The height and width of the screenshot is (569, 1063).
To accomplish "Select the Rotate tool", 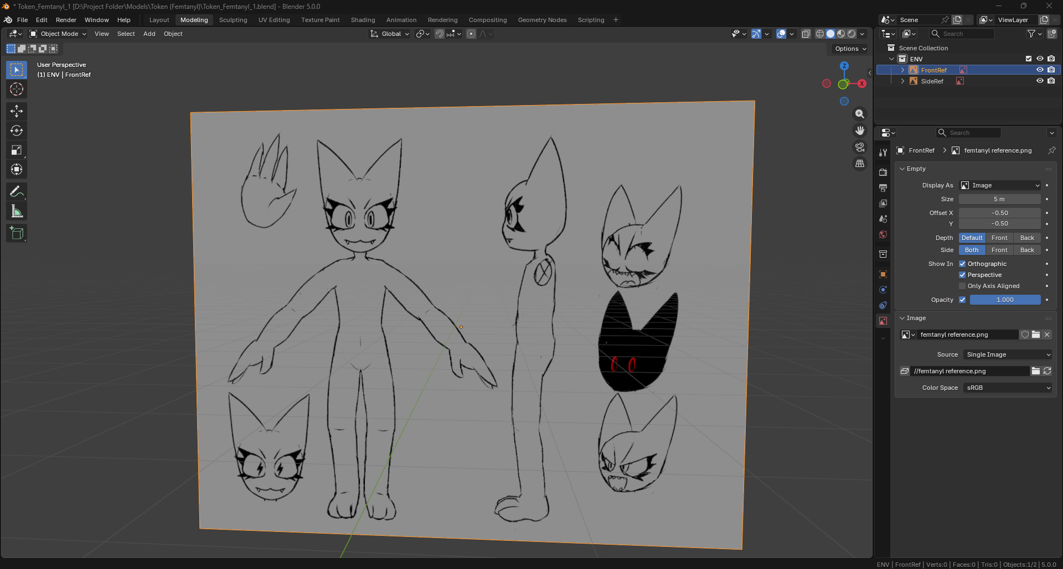I will click(x=17, y=130).
